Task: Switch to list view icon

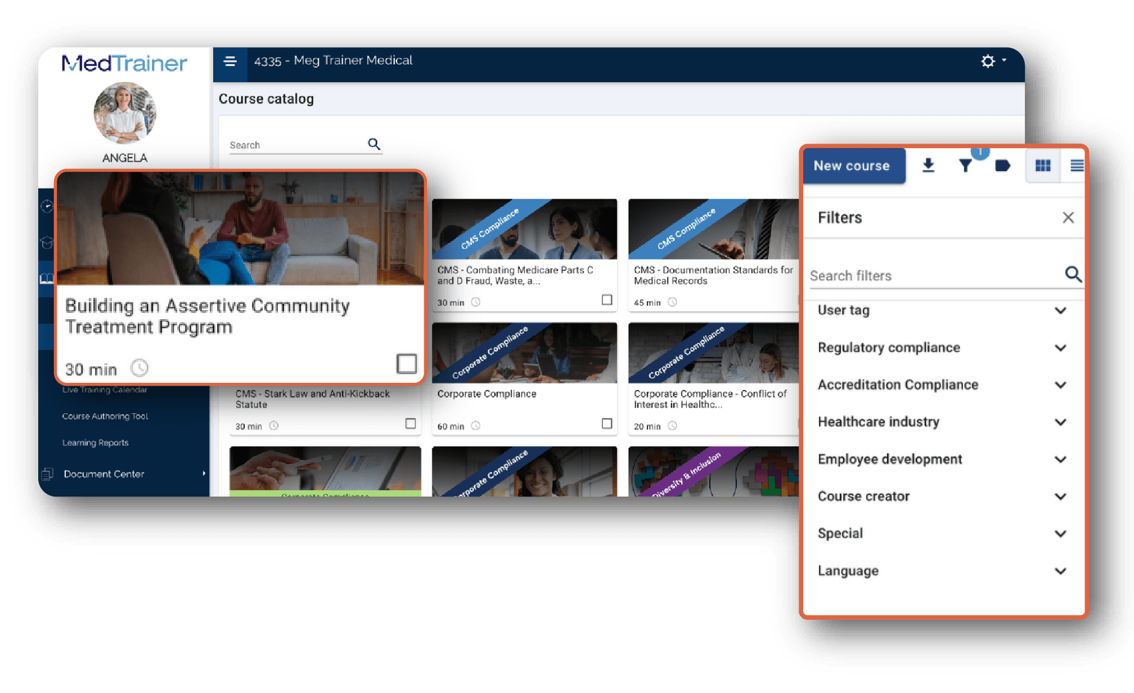Action: (1075, 166)
